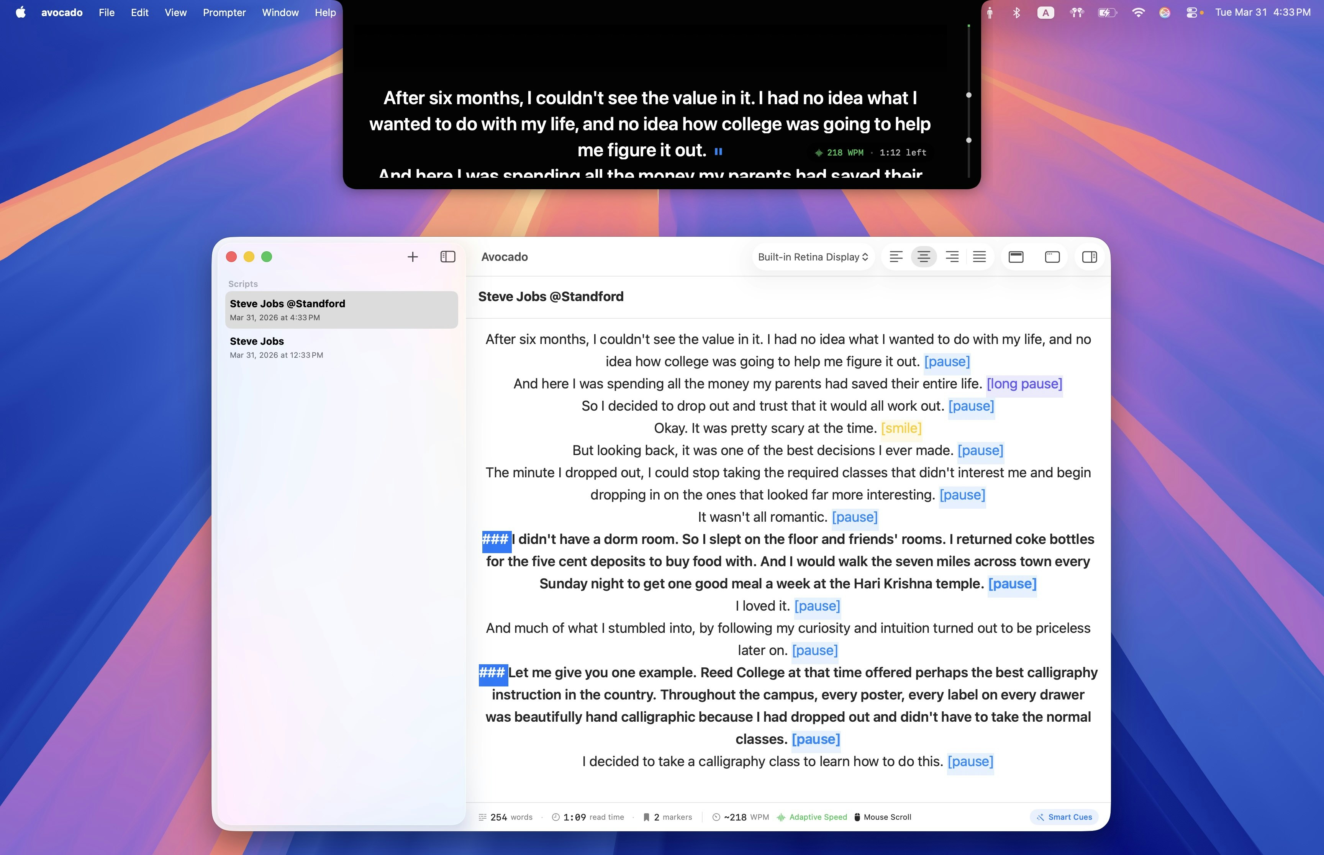Click the floating window mode icon
This screenshot has height=855, width=1324.
[x=1052, y=257]
